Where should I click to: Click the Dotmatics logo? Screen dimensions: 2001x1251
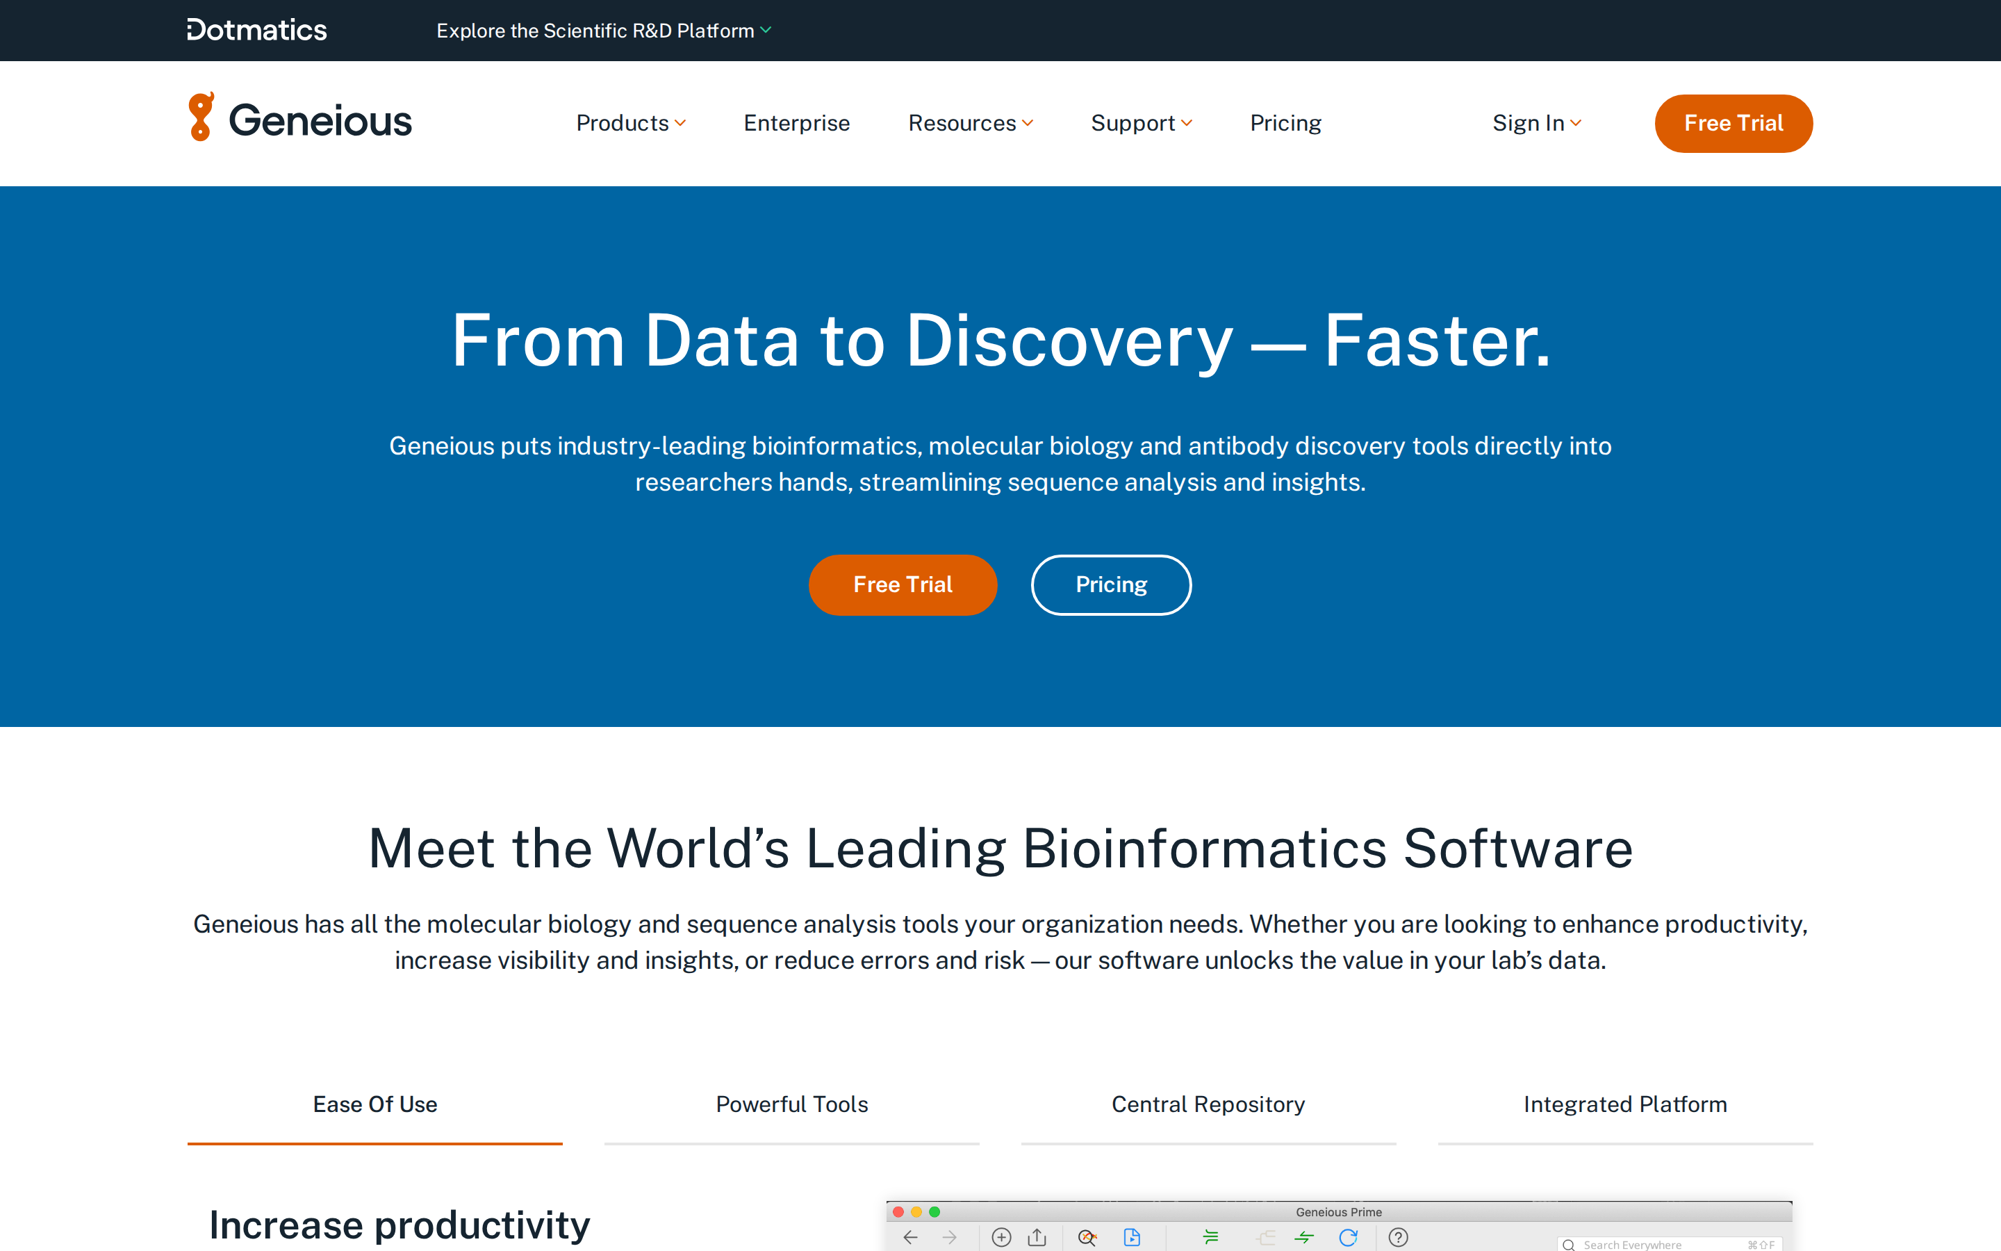click(257, 31)
